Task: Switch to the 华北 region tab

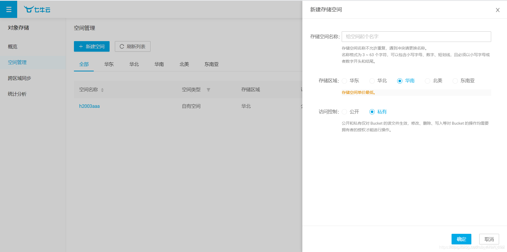Action: pyautogui.click(x=134, y=64)
